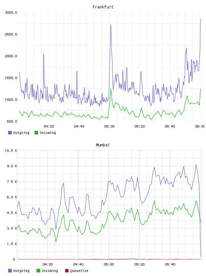Click the 3.0 K y-axis value in Mumbai
206x276 pixels.
click(12, 228)
